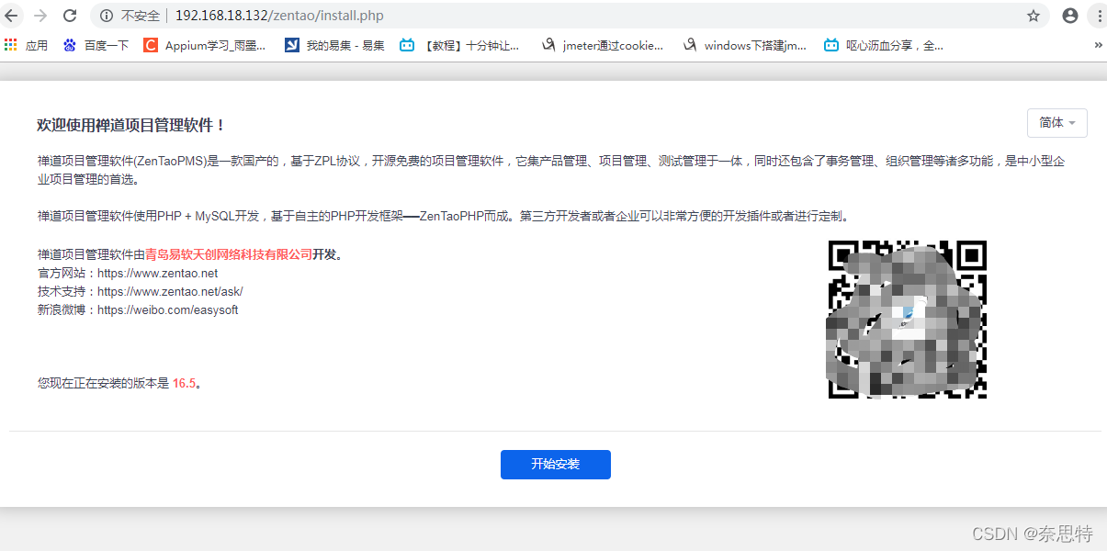The width and height of the screenshot is (1107, 551).
Task: Click the bilibili icon beside 呕心沥血分享
Action: 831,44
